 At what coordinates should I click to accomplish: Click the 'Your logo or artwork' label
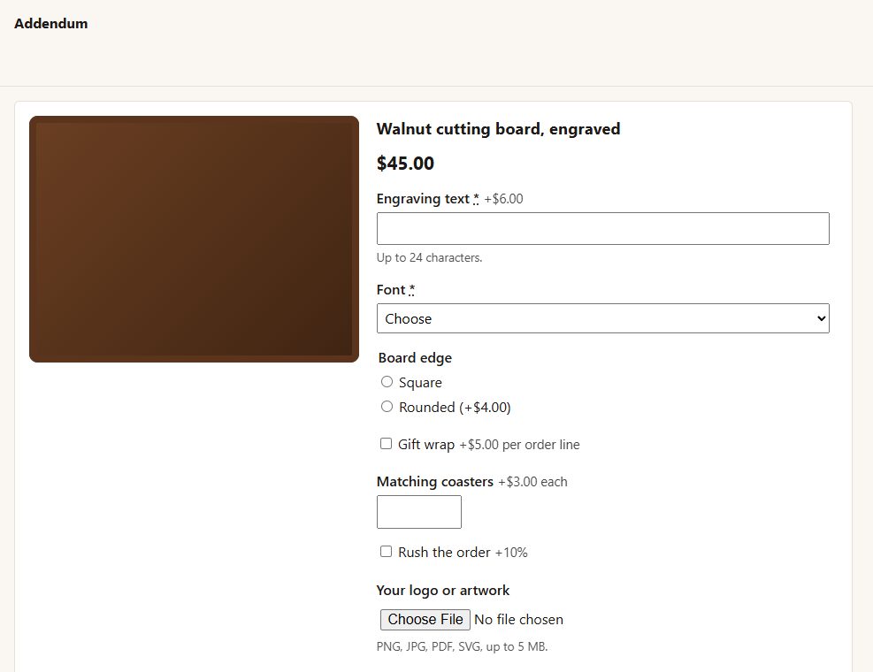pyautogui.click(x=443, y=590)
